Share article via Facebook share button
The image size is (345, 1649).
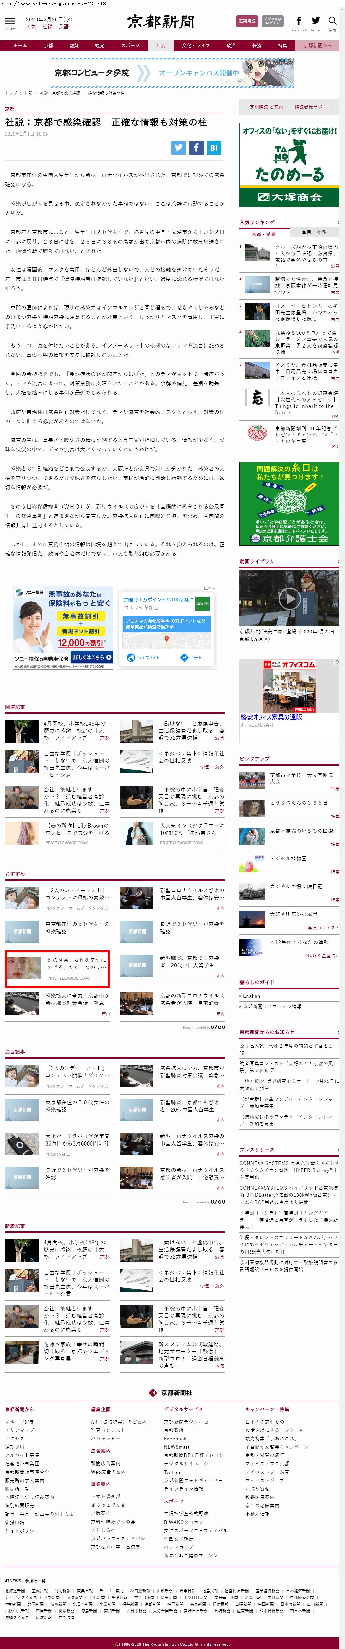(x=196, y=147)
